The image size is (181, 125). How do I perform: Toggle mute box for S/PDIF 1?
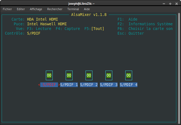point(69,75)
